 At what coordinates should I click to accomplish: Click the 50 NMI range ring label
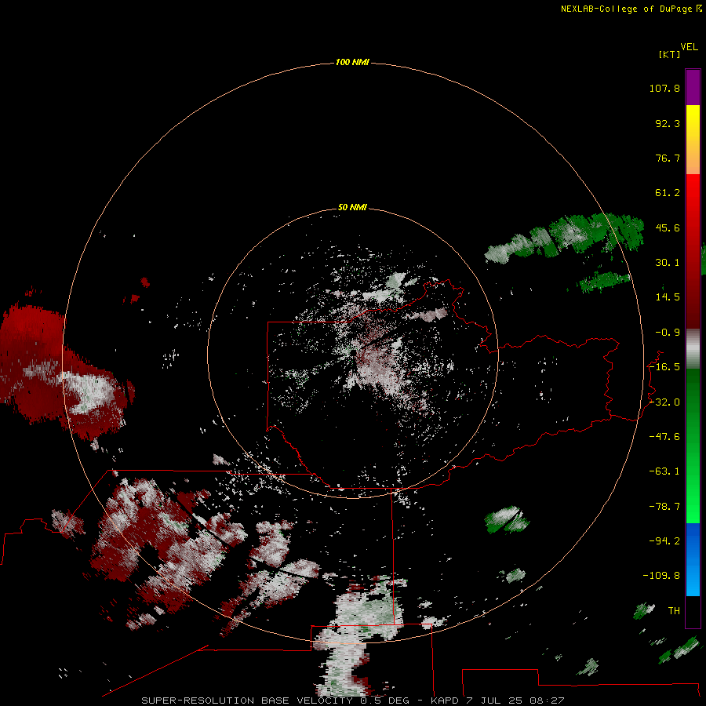pos(352,207)
